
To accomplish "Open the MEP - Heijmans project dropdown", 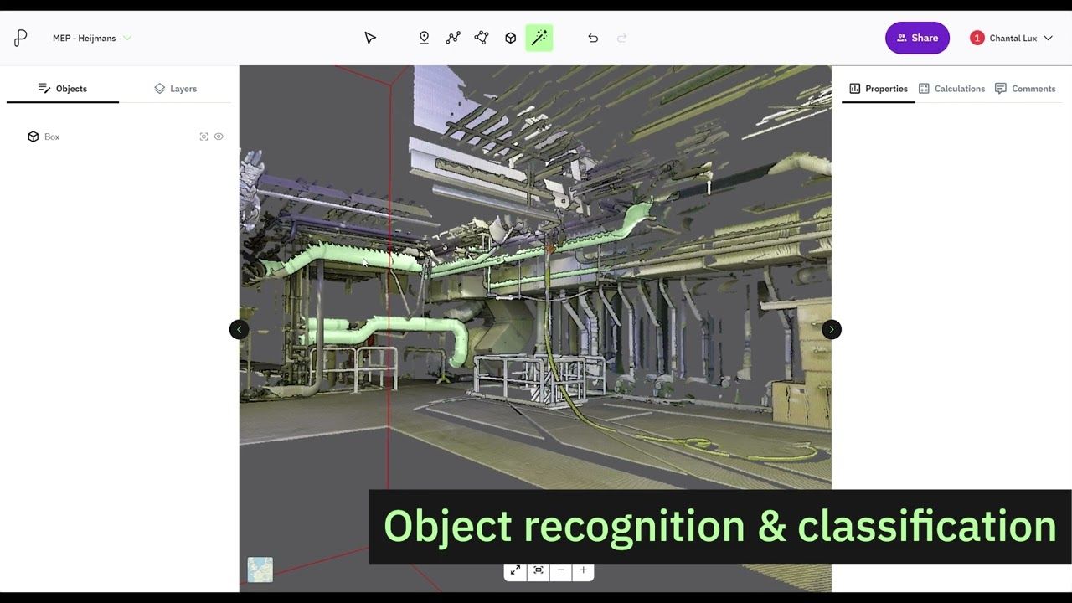I will pos(92,38).
